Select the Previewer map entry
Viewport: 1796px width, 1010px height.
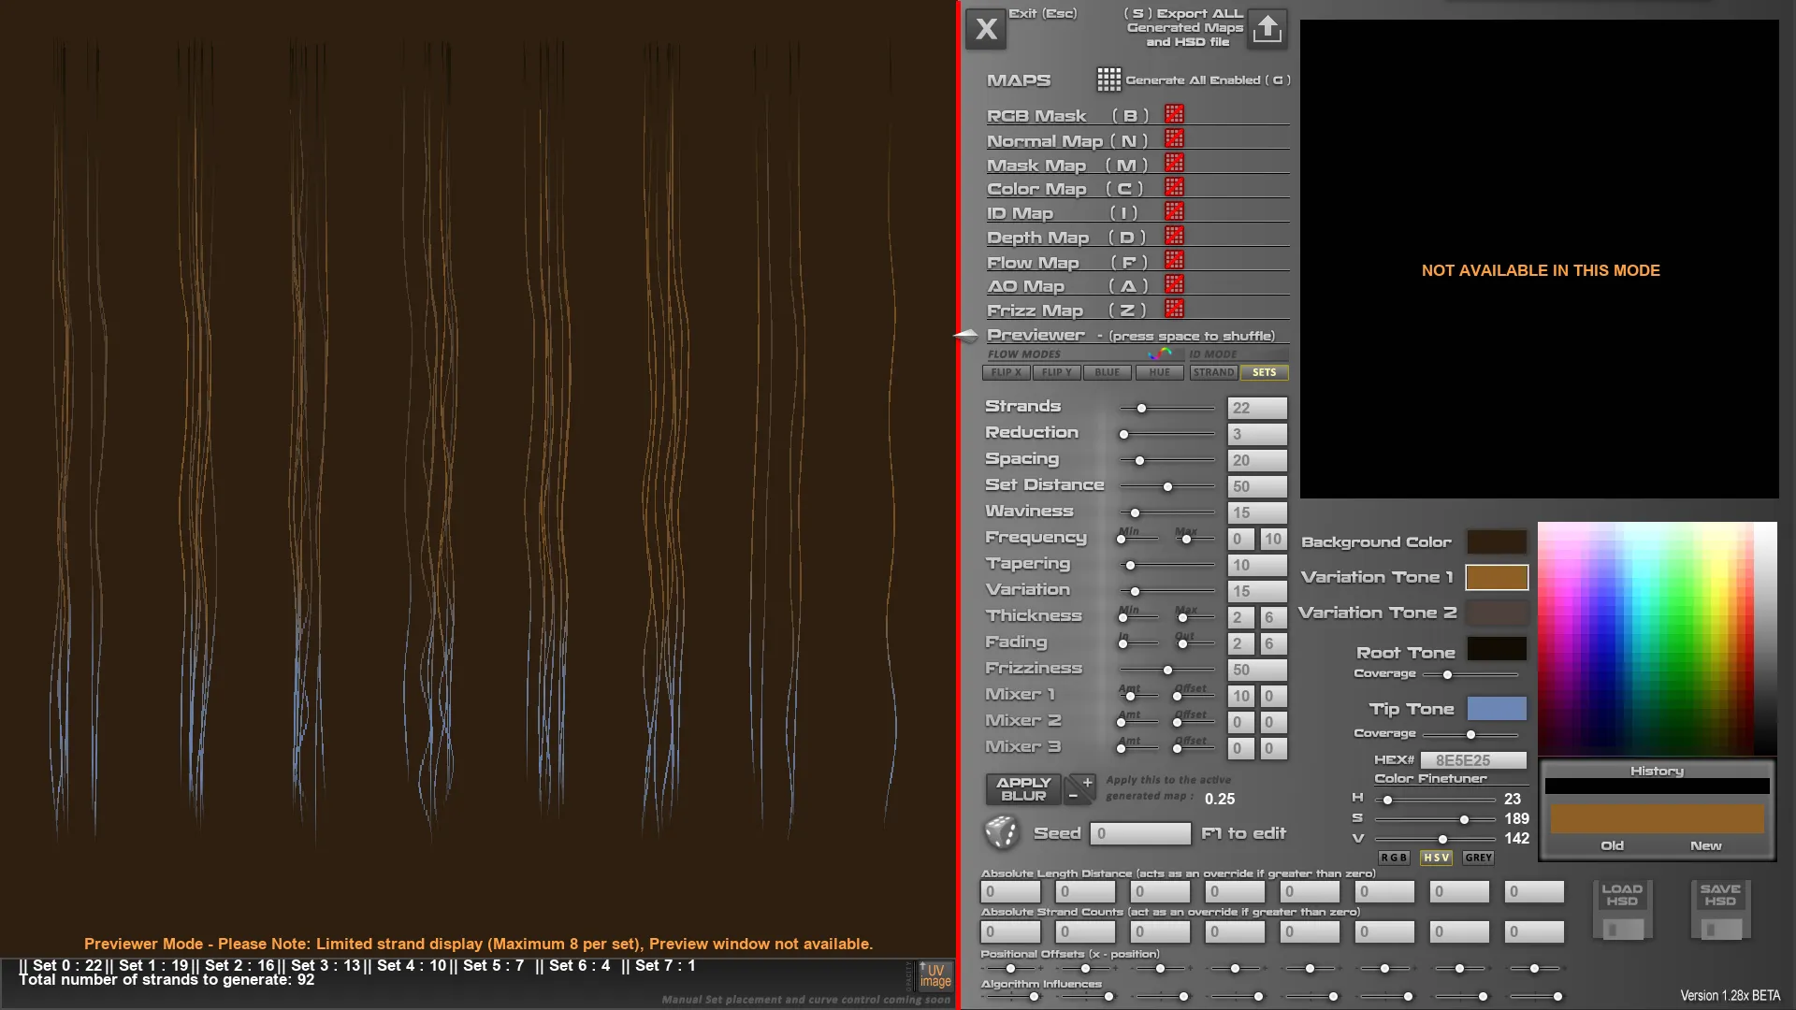1036,335
